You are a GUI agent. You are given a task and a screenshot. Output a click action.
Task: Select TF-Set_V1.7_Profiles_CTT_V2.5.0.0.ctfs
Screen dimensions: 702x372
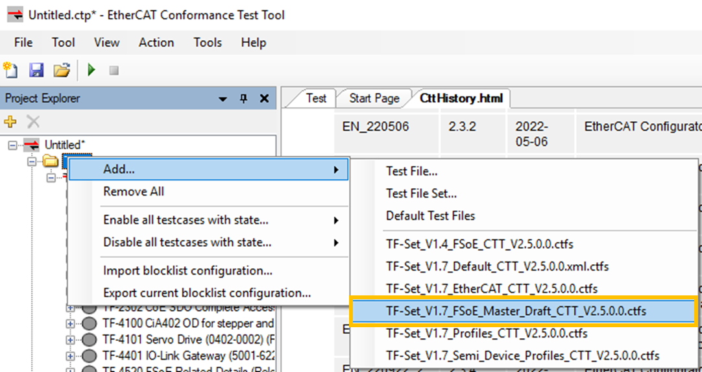[x=524, y=334]
